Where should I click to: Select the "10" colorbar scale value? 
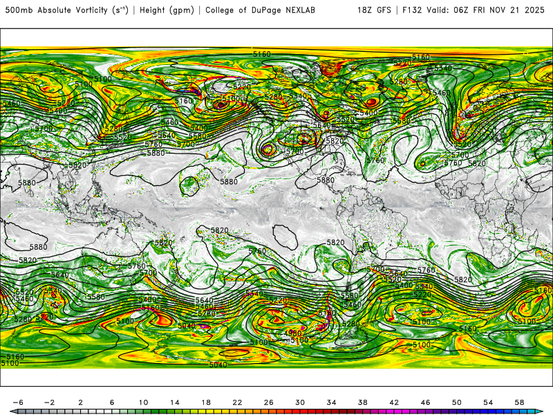click(143, 403)
